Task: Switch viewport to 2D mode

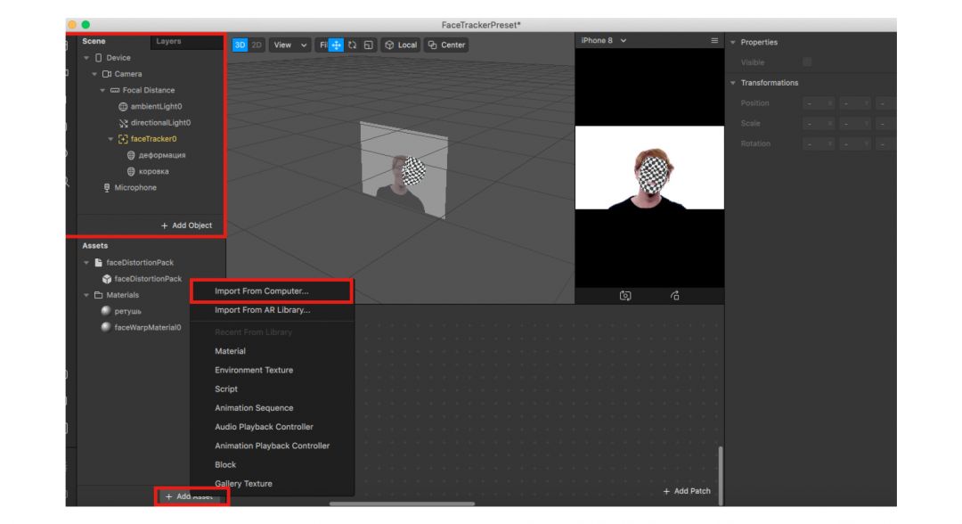Action: pyautogui.click(x=257, y=45)
